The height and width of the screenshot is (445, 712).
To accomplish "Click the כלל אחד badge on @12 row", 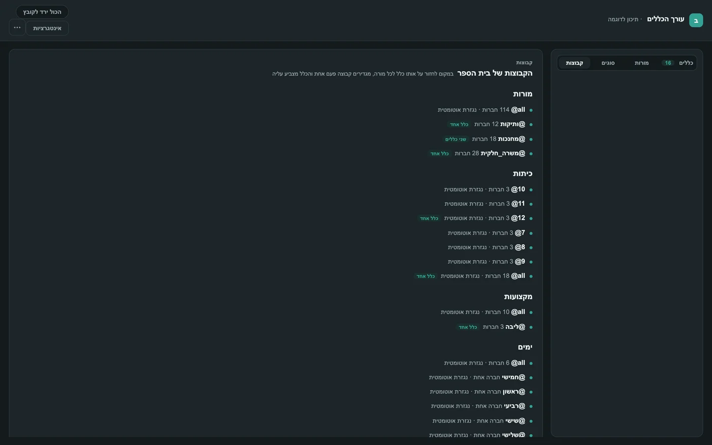I will (429, 219).
